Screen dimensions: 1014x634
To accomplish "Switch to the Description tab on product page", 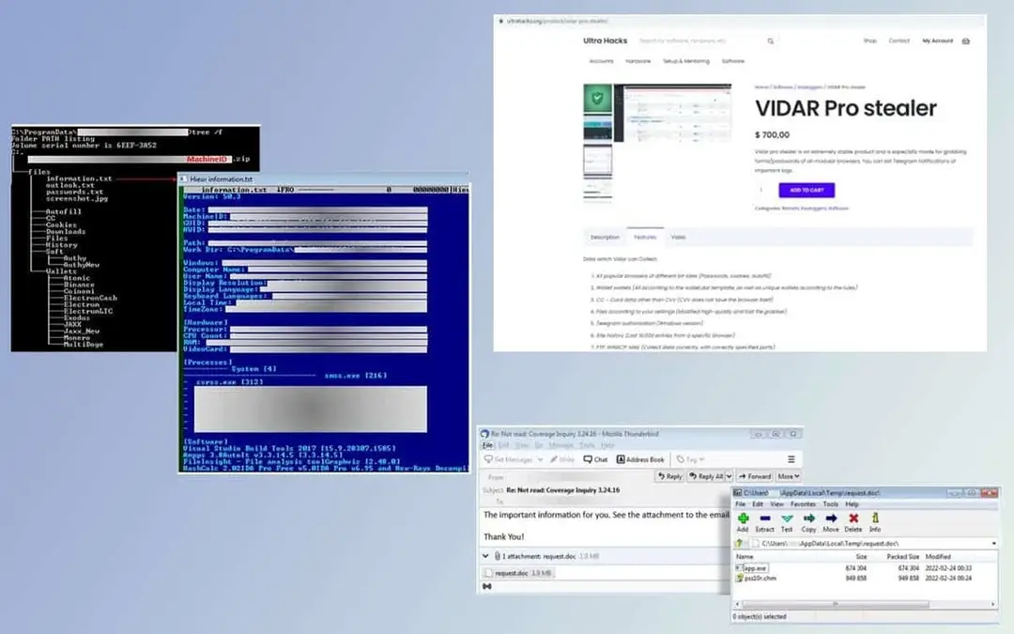I will (x=605, y=238).
